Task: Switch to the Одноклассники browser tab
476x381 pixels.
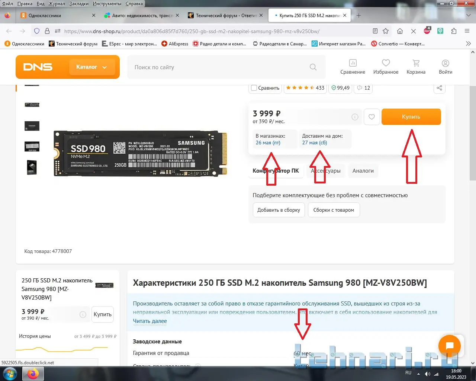Action: 58,16
